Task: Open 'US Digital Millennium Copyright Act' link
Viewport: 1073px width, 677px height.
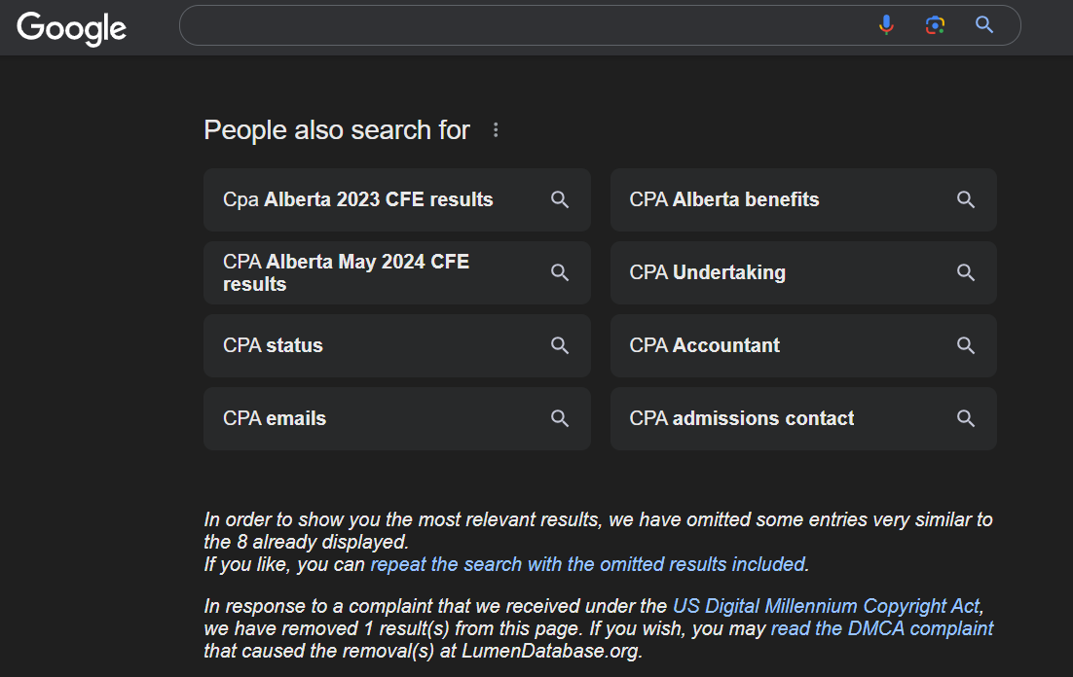Action: (827, 606)
